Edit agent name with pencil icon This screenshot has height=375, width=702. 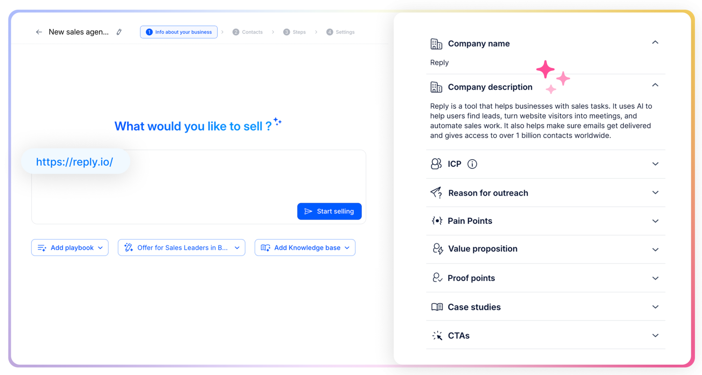click(x=119, y=32)
